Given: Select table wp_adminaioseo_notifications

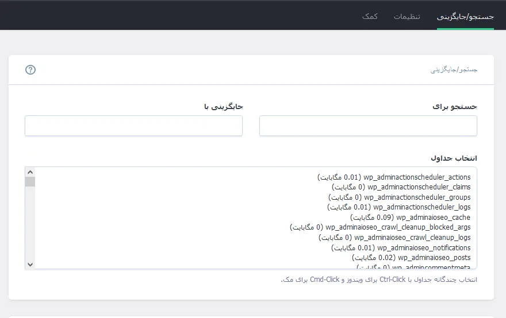Looking at the screenshot, I should tap(400, 248).
